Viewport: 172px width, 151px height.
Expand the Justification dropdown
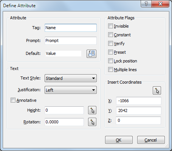pos(71,90)
